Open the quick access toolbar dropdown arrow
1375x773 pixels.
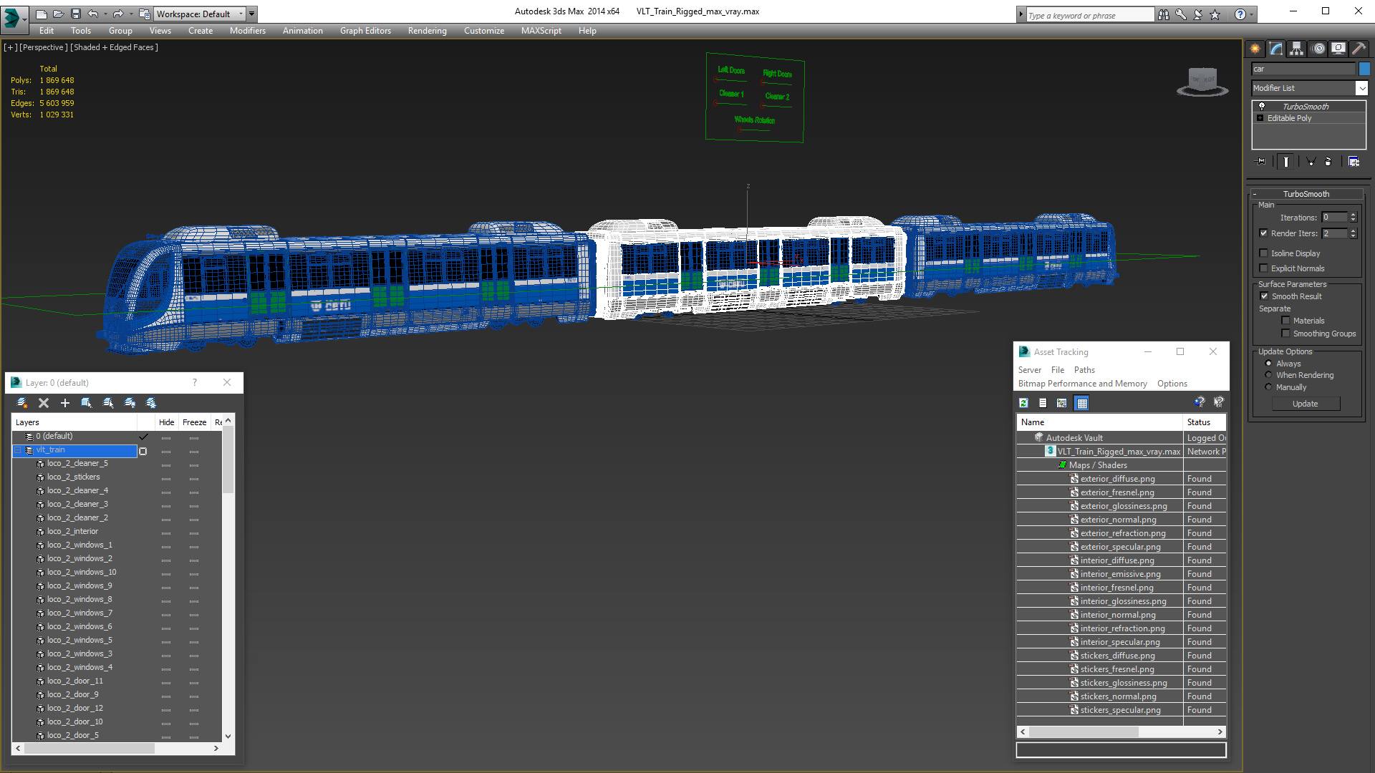251,14
